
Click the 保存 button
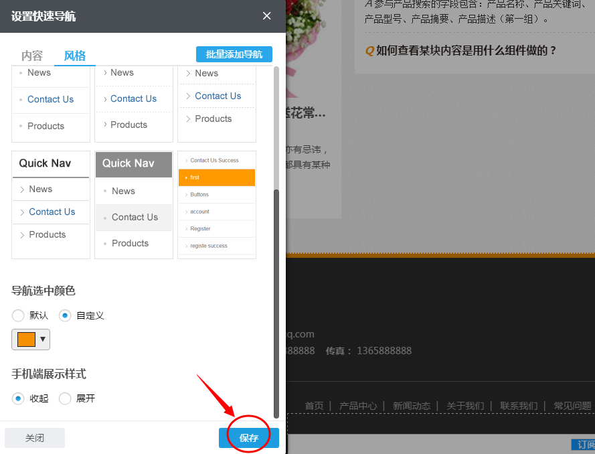coord(248,437)
